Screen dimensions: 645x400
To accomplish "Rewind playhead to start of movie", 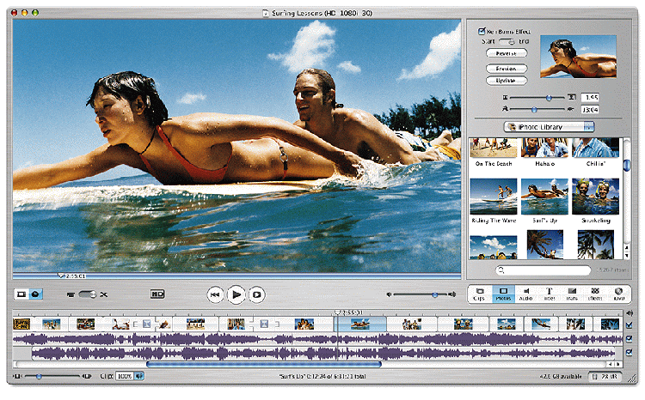I will tap(215, 294).
